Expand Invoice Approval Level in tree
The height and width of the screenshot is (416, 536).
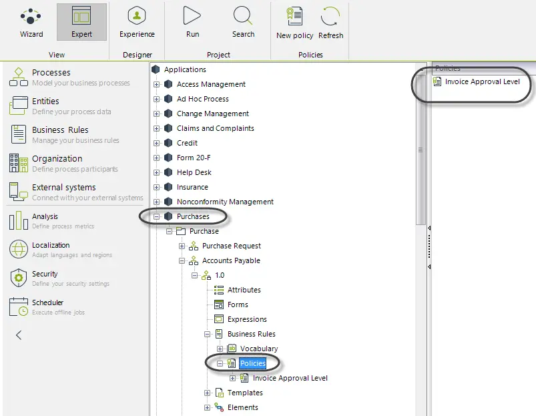pos(232,379)
